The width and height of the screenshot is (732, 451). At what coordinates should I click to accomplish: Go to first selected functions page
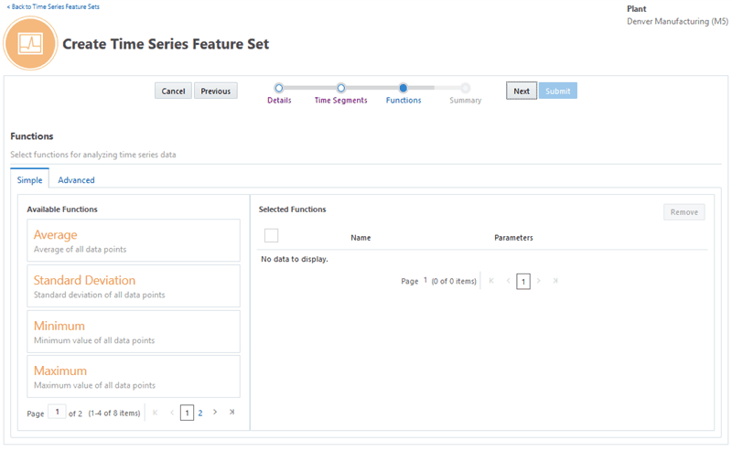[x=491, y=281]
